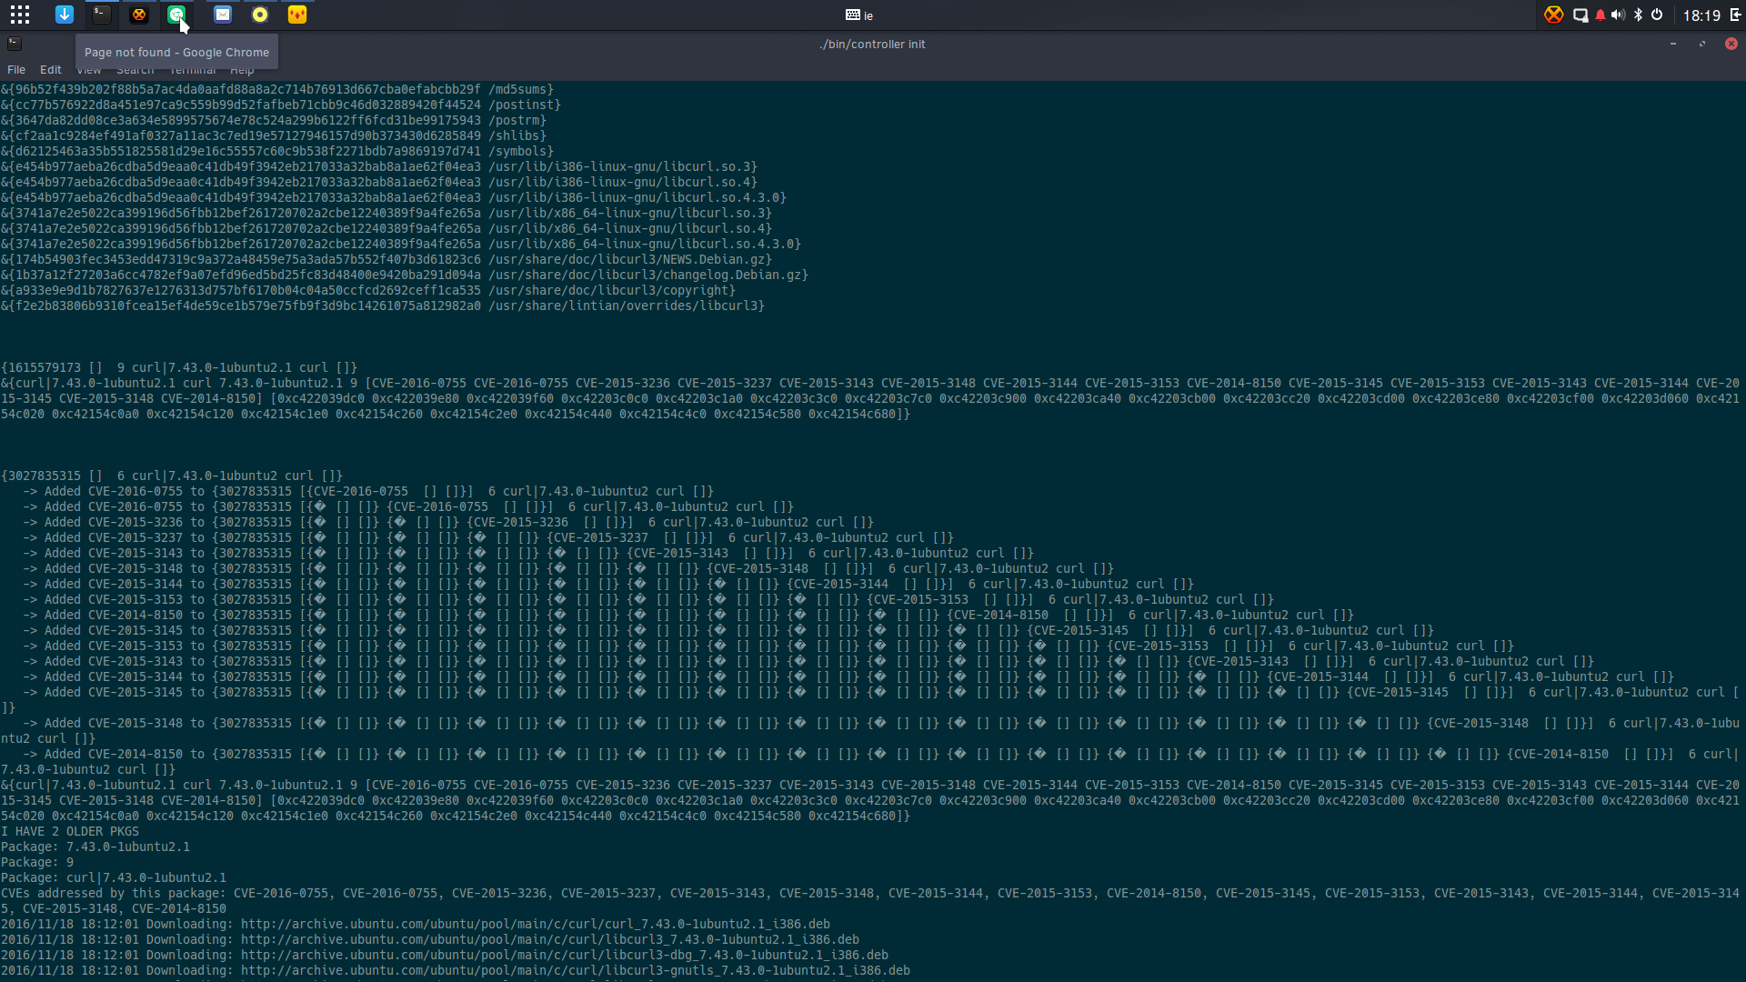Click the 'Package: curl|7.43.0-1ubuntu2.1' line

(x=114, y=877)
